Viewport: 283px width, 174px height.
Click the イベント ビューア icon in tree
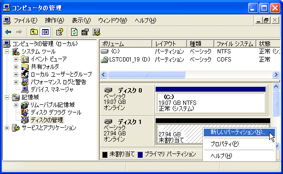[25, 59]
